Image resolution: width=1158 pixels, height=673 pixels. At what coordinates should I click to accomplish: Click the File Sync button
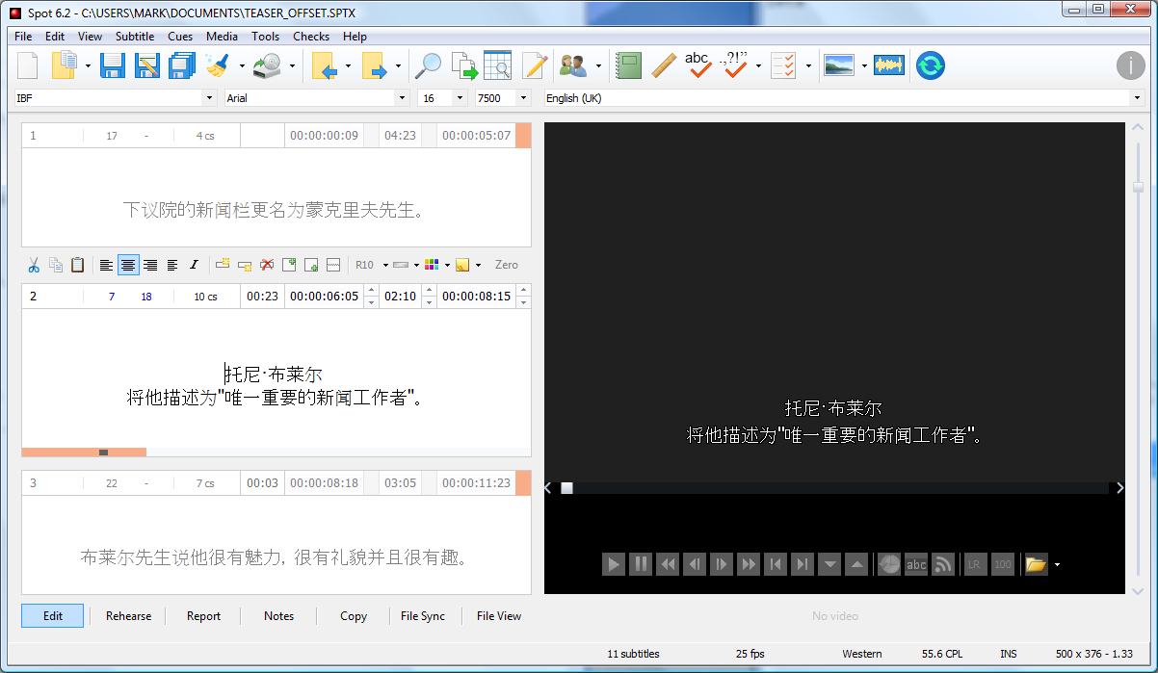coord(422,616)
